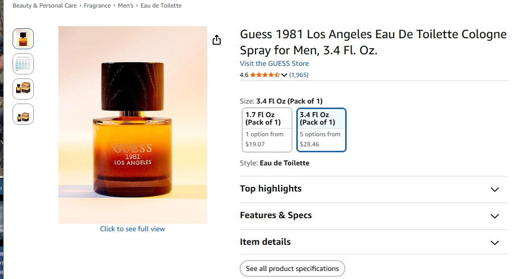519x279 pixels.
Task: Expand the Top highlights section
Action: point(374,189)
